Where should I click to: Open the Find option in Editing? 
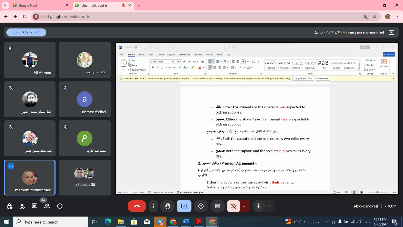(x=368, y=60)
